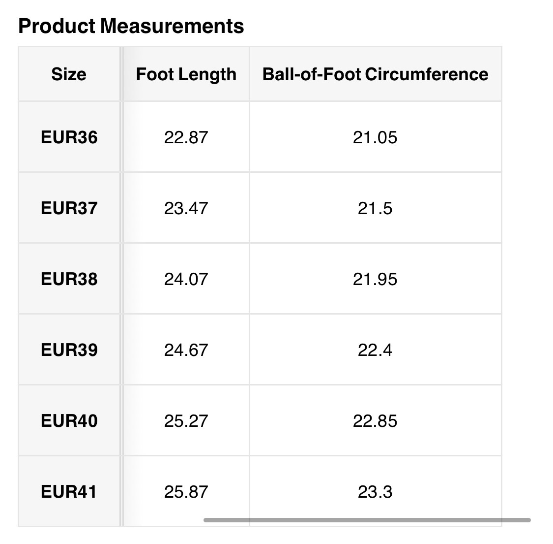Click the EUR37 size row label
This screenshot has height=544, width=553.
point(69,208)
